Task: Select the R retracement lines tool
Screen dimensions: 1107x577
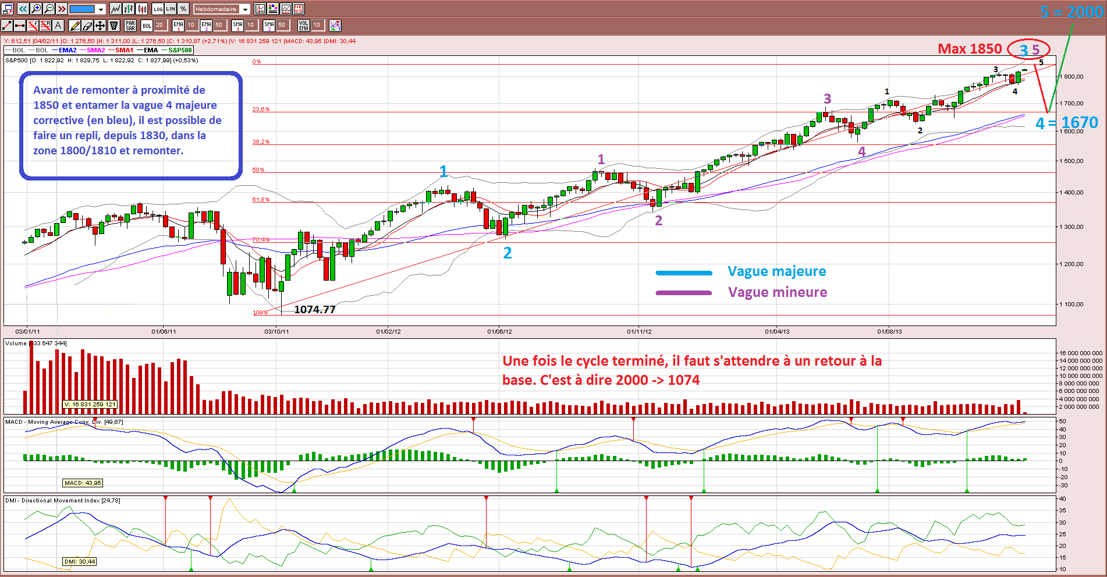Action: 45,26
